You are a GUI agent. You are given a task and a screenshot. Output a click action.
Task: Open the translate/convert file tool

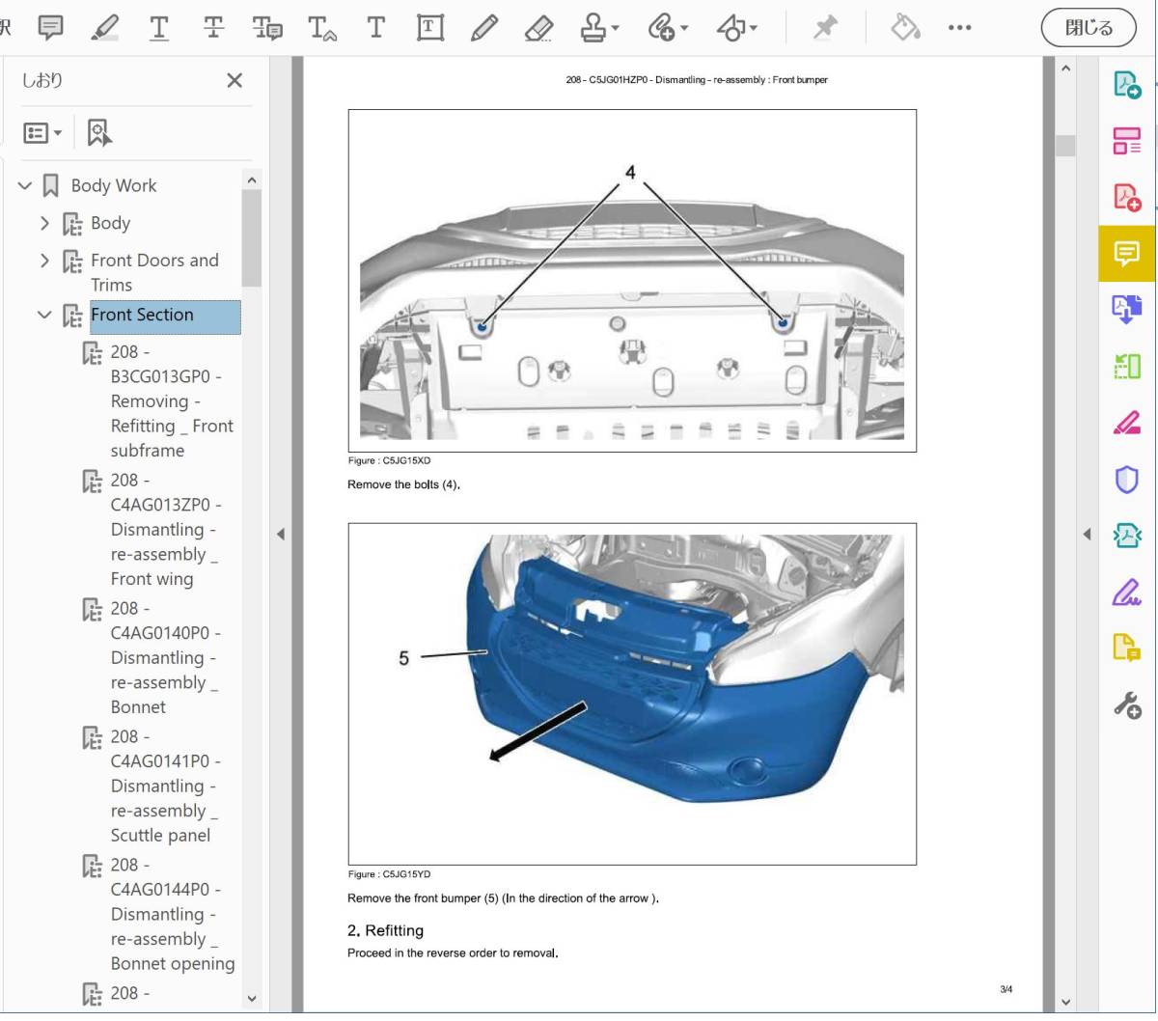(1127, 310)
